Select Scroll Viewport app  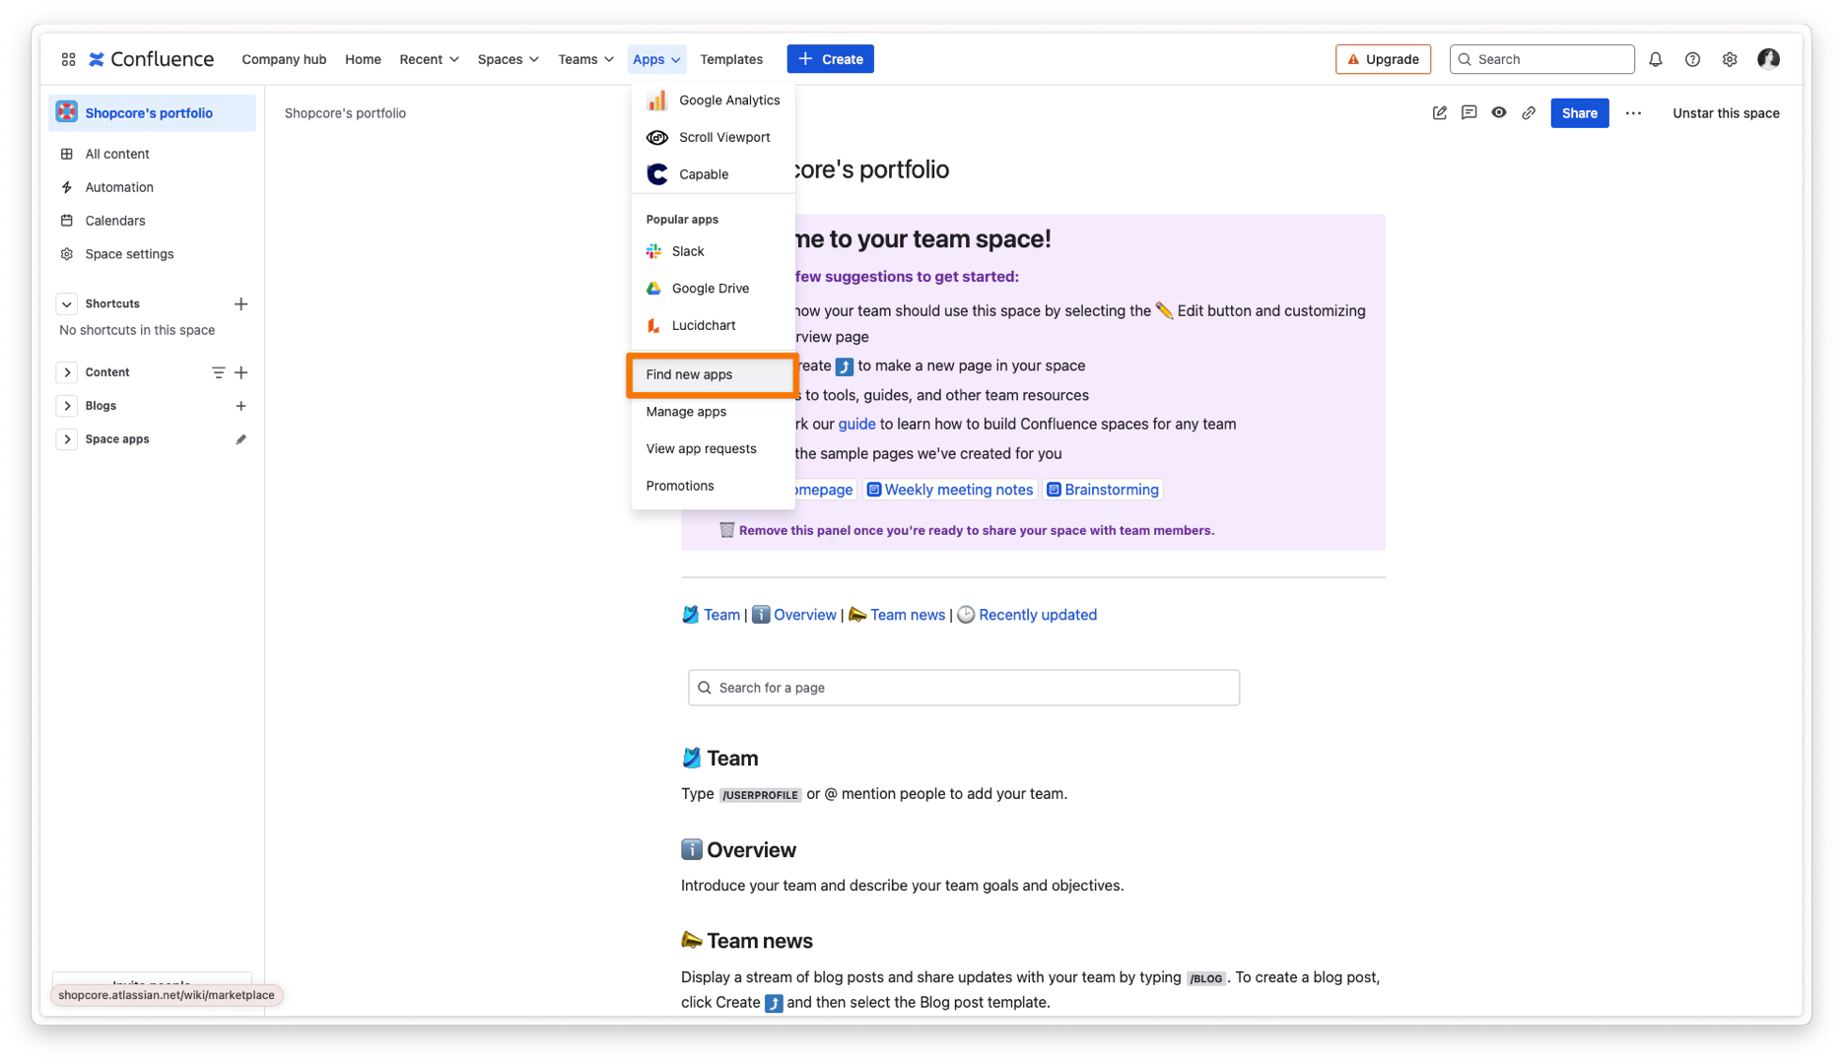[x=713, y=138]
